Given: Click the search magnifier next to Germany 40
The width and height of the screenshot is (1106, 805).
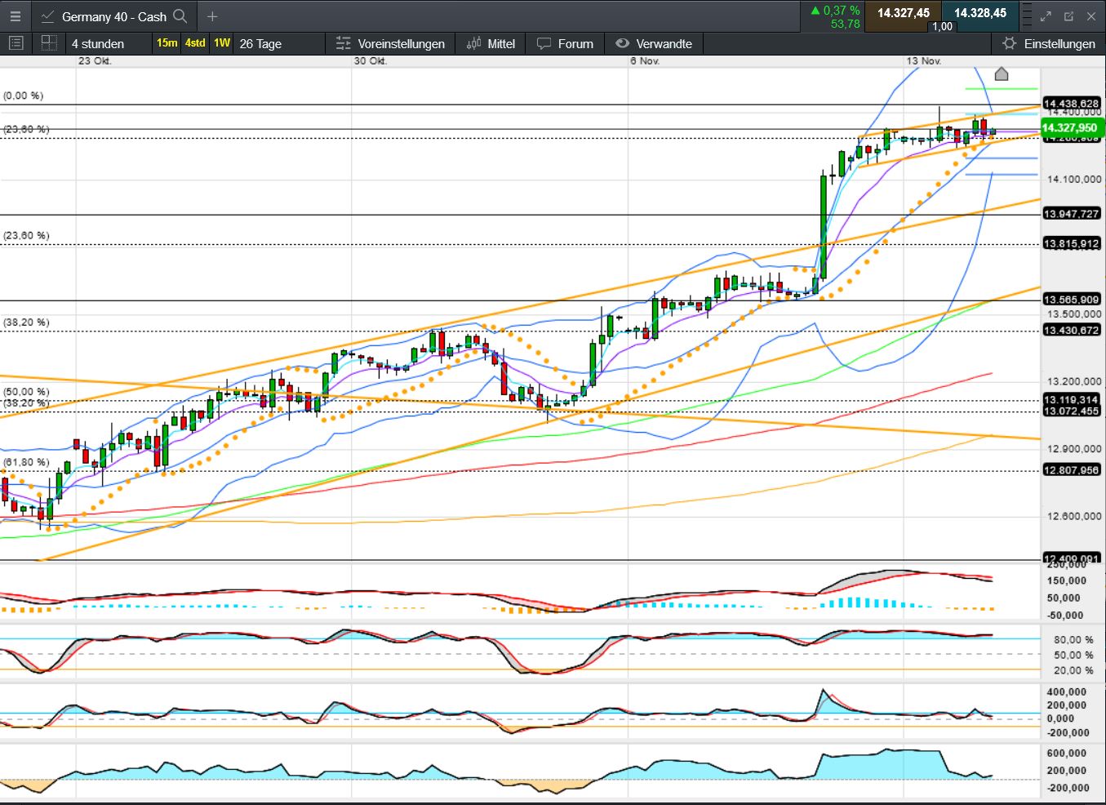Looking at the screenshot, I should coord(180,16).
